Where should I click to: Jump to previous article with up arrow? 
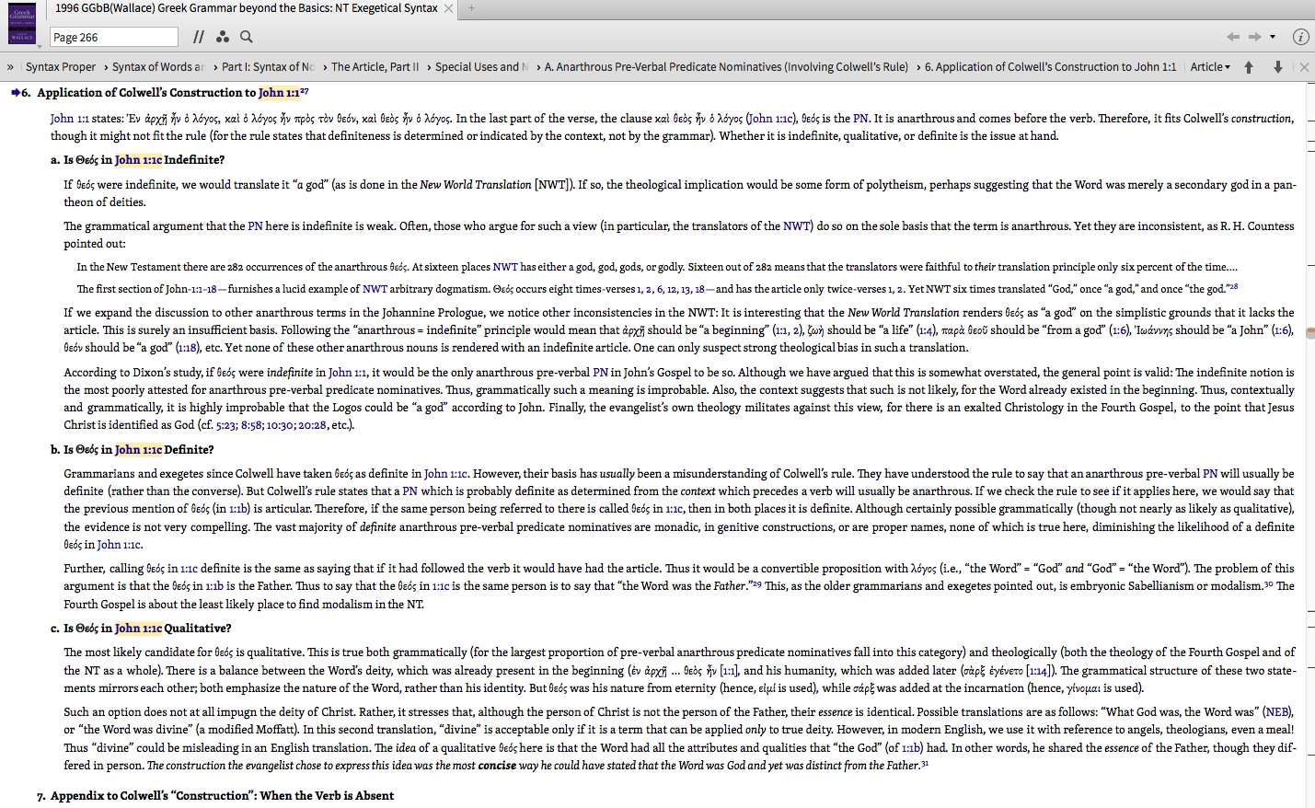pyautogui.click(x=1249, y=67)
